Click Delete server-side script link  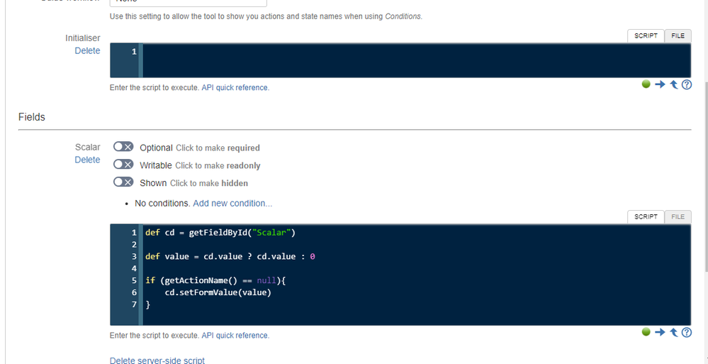point(157,360)
